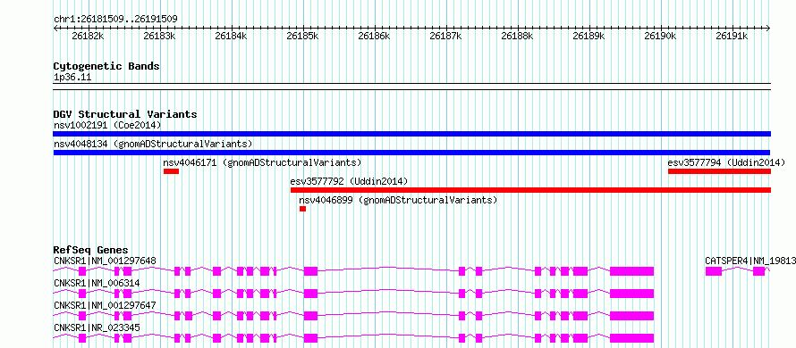Open transcript label CNKSR1|NM_001297647
796x348 pixels.
pyautogui.click(x=105, y=305)
